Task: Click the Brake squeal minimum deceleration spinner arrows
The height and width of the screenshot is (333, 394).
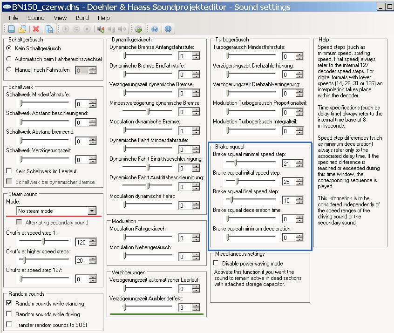Action: pos(299,238)
